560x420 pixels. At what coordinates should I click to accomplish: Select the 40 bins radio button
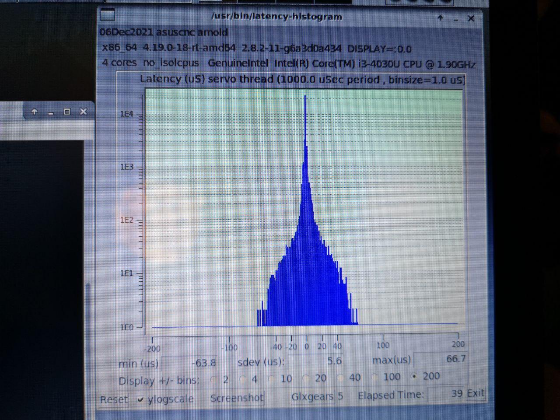click(x=340, y=377)
